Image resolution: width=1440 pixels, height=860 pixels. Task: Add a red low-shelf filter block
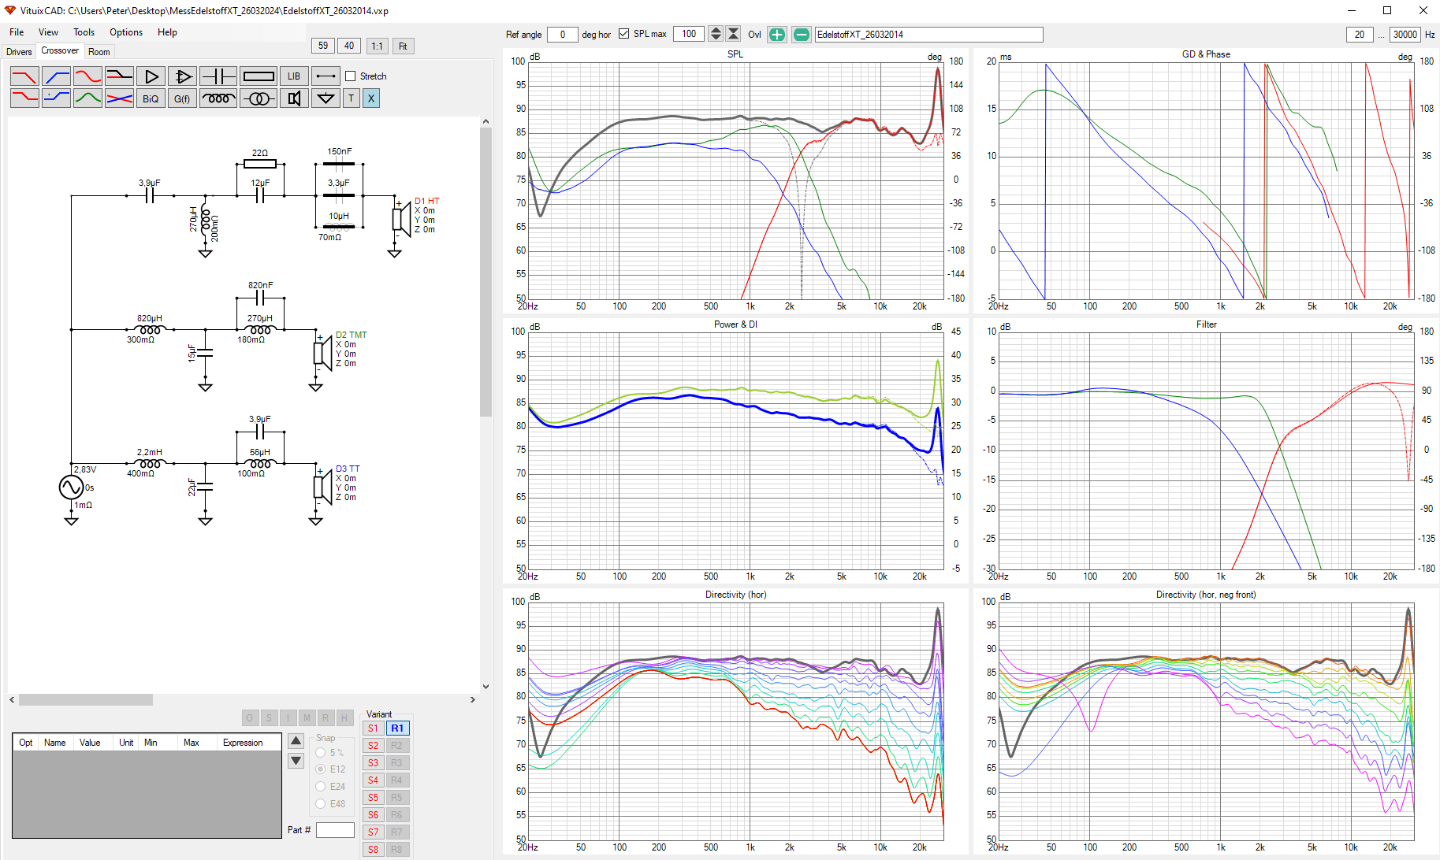tap(24, 98)
